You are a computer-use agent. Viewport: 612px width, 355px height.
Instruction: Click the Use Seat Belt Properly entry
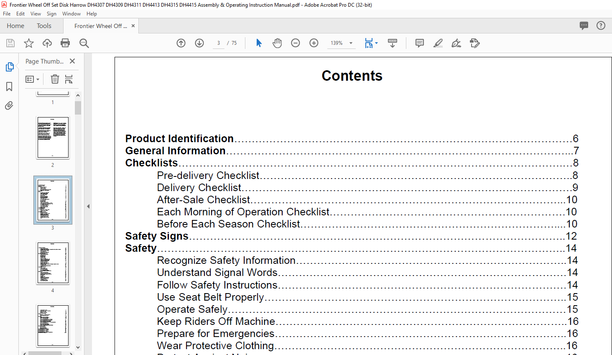coord(368,297)
